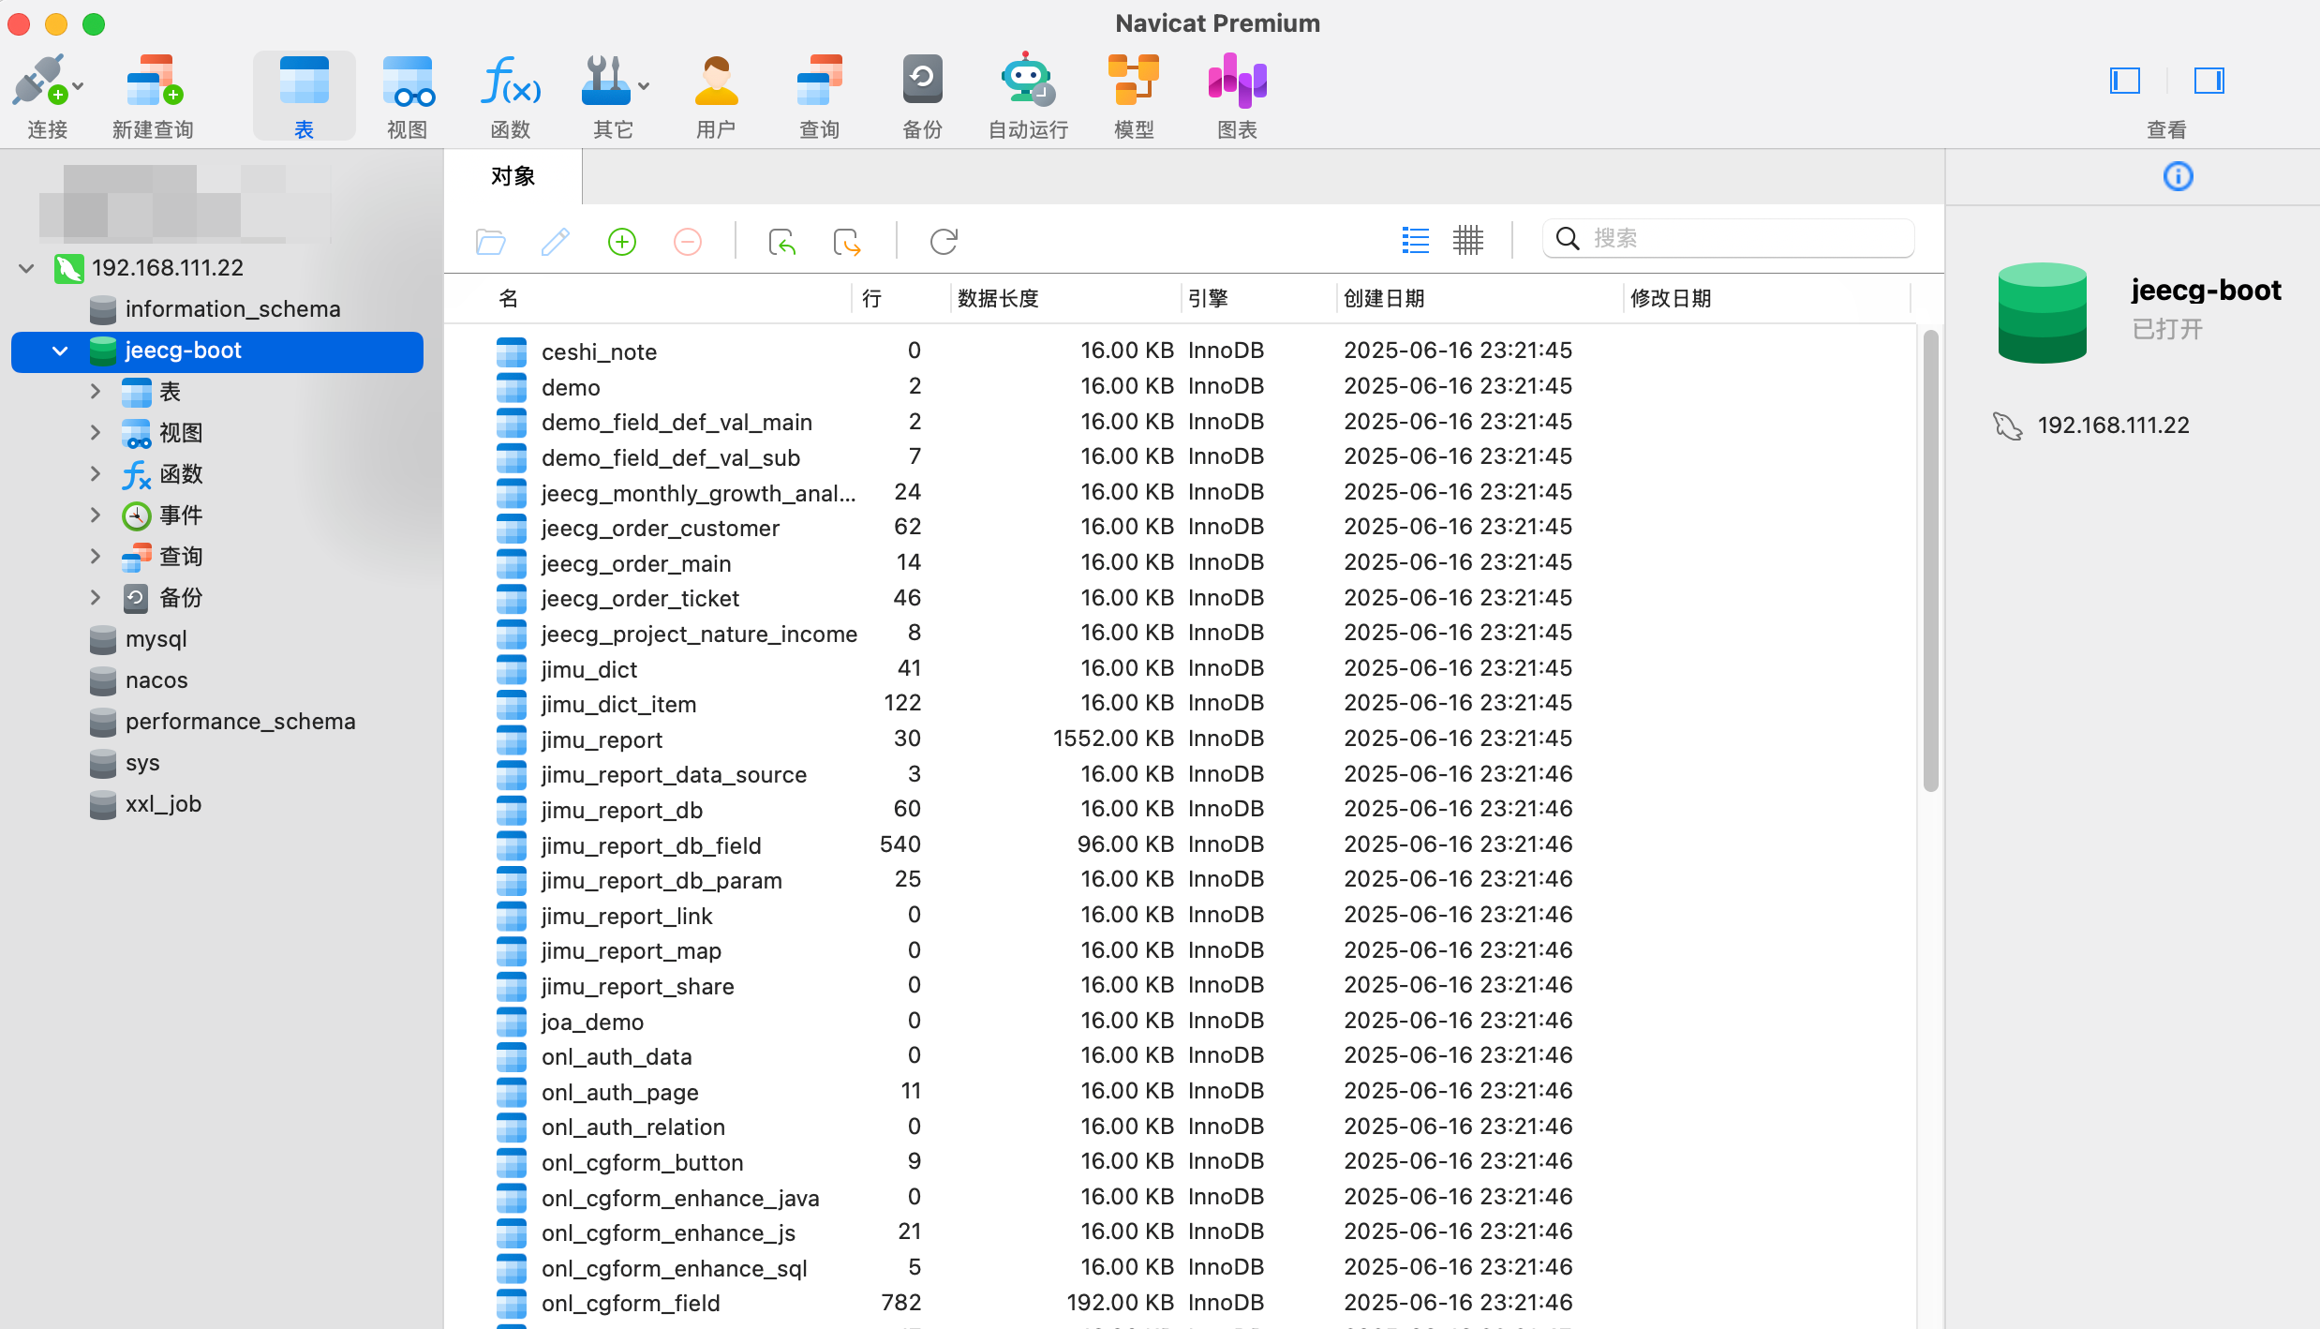
Task: Switch to list view mode
Action: tap(1415, 240)
